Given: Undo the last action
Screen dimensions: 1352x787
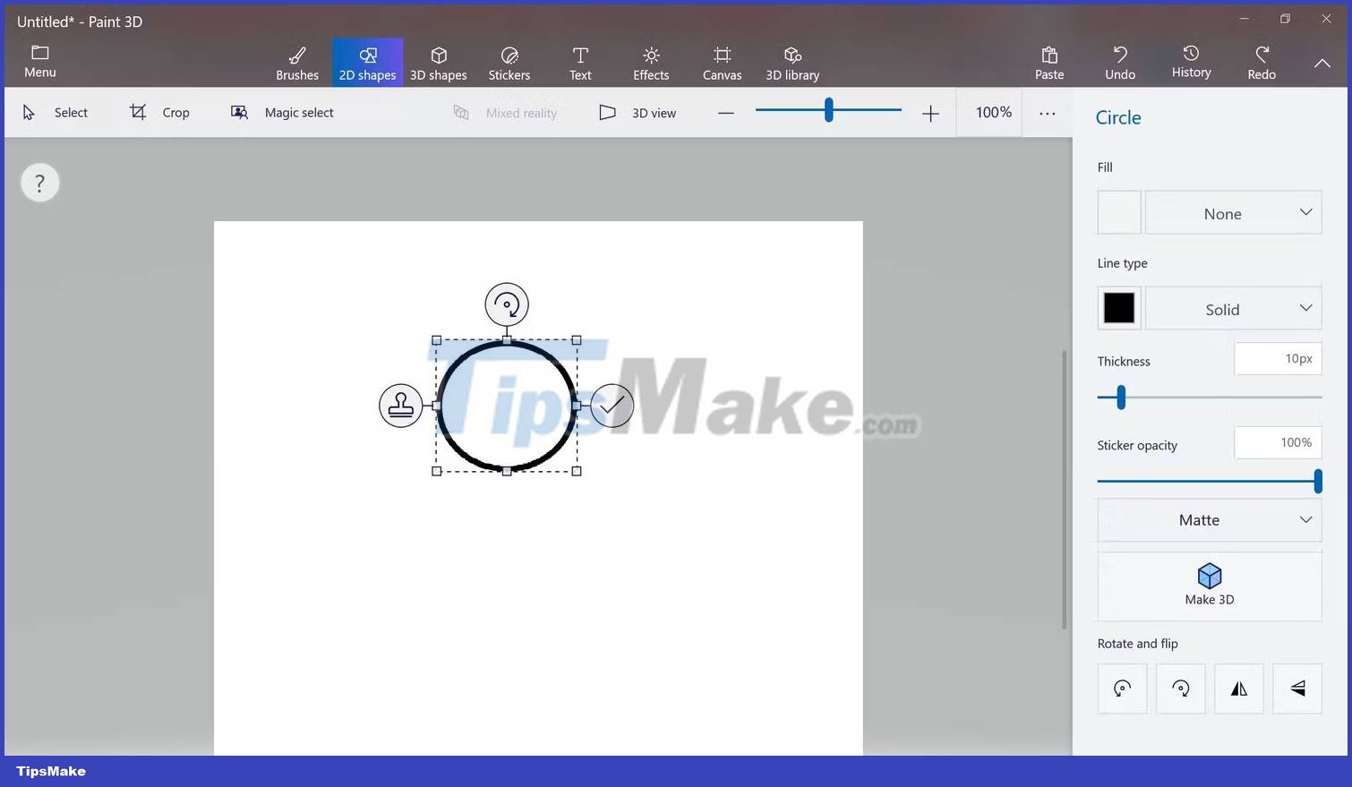Looking at the screenshot, I should [x=1120, y=63].
